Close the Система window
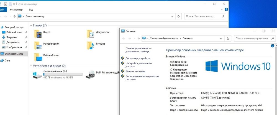277x115 pixels. 273,31
